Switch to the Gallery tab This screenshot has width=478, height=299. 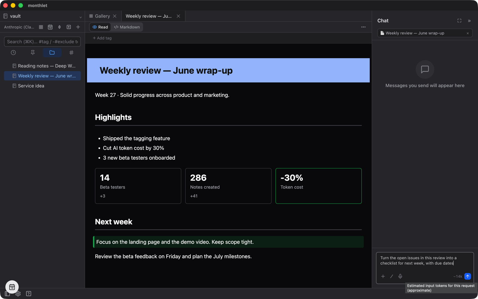(103, 16)
